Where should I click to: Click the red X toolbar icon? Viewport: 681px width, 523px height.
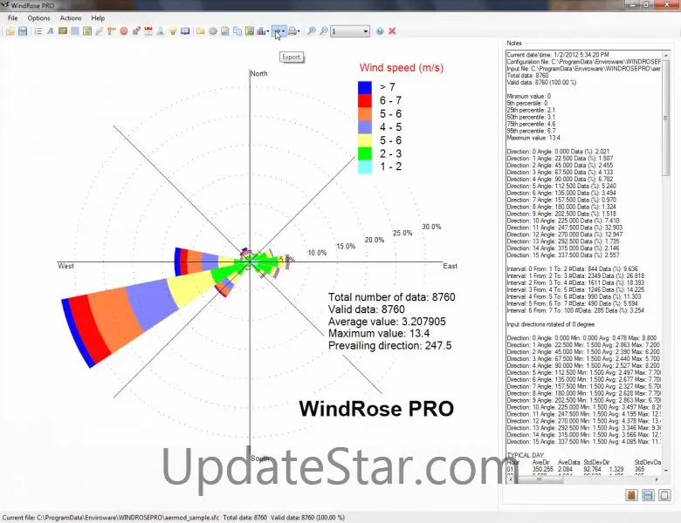click(x=392, y=31)
